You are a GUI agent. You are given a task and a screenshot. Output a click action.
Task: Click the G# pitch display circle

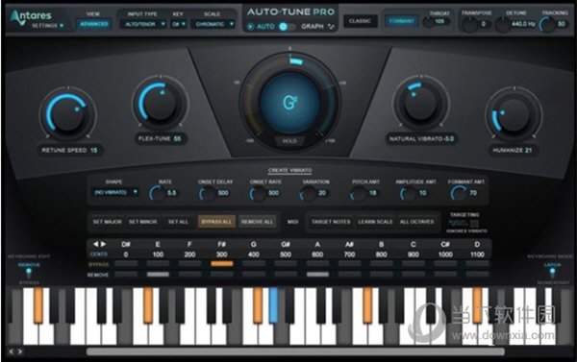pos(290,103)
